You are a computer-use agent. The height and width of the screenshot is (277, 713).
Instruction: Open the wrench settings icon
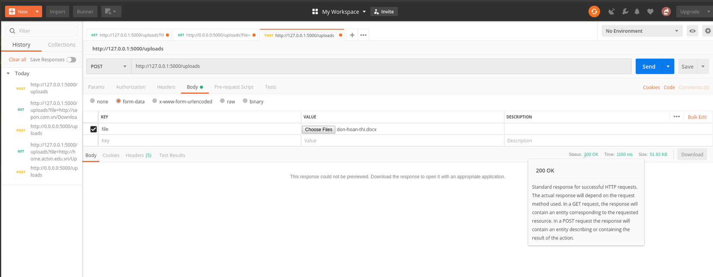(625, 12)
